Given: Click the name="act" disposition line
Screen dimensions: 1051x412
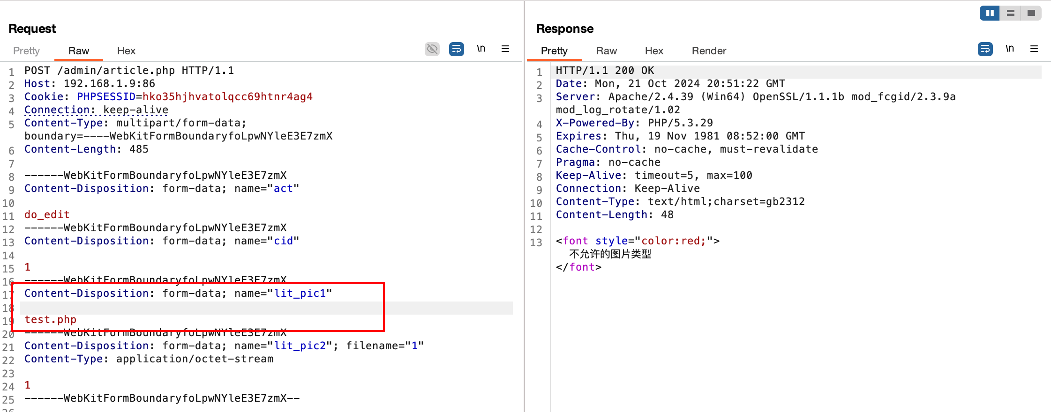Looking at the screenshot, I should click(x=162, y=189).
